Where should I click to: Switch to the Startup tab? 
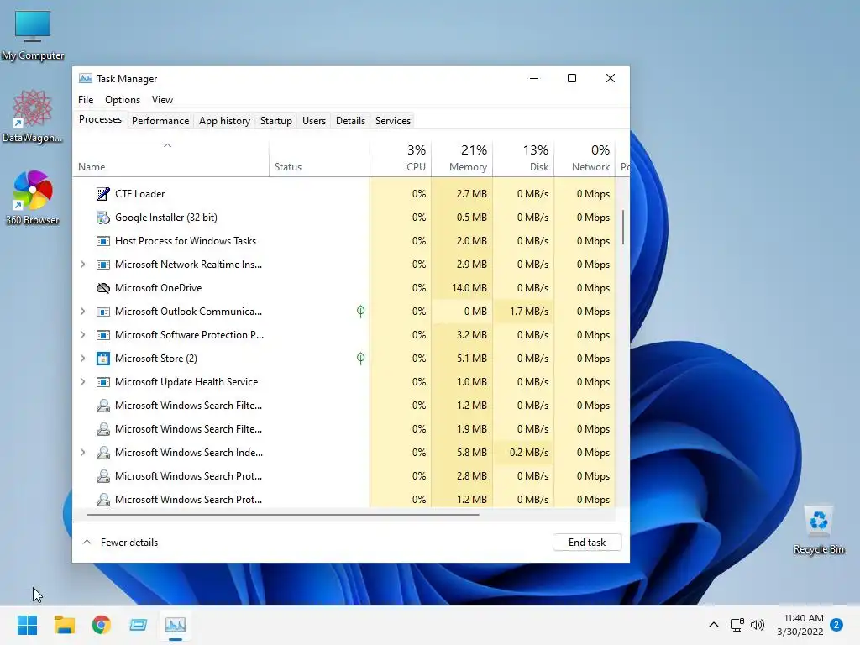click(x=275, y=121)
